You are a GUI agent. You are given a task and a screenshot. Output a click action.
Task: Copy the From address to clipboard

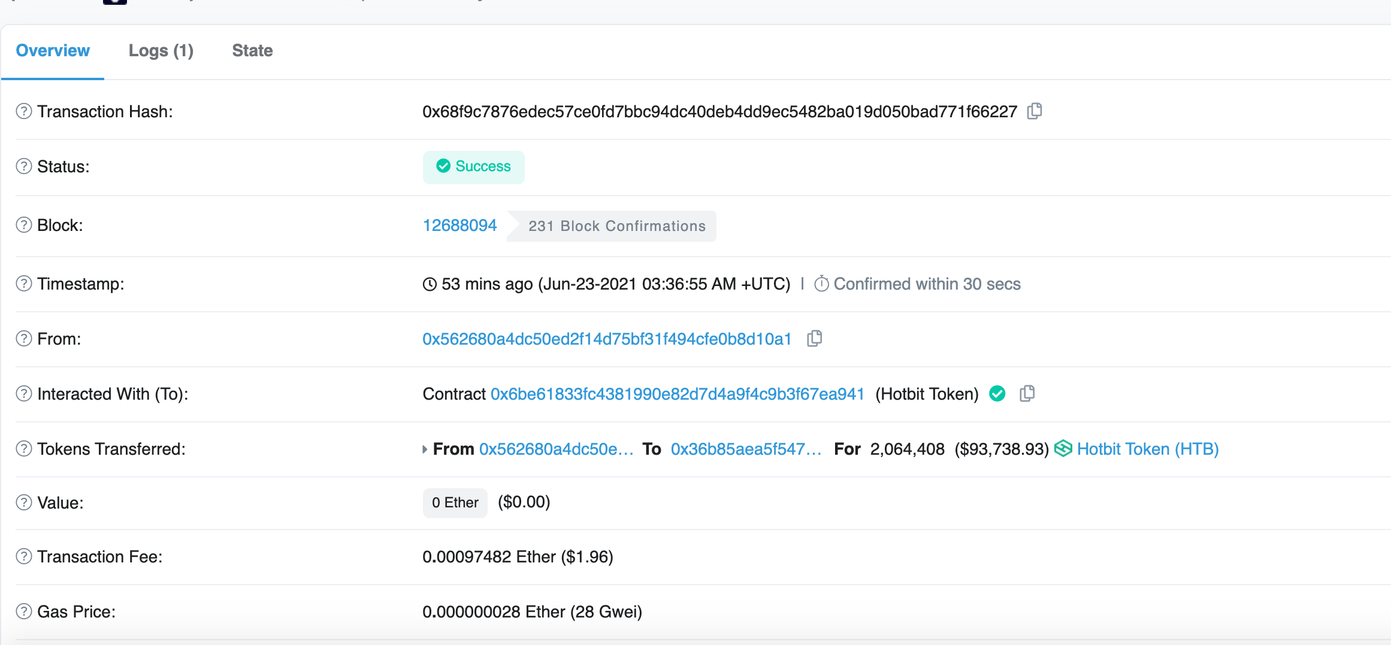(x=814, y=339)
